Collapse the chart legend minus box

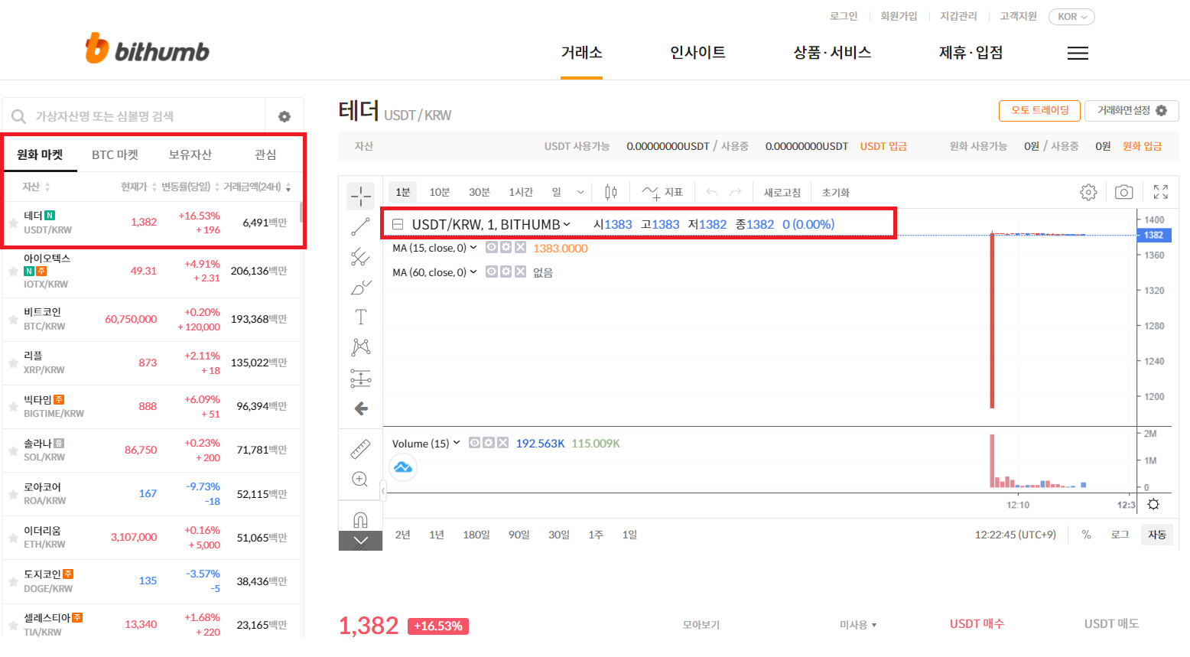398,224
